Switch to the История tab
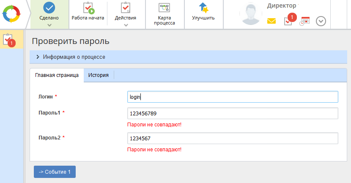 [x=99, y=75]
